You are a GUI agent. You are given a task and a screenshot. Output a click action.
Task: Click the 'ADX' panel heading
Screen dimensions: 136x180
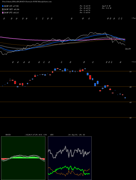pos(52,134)
